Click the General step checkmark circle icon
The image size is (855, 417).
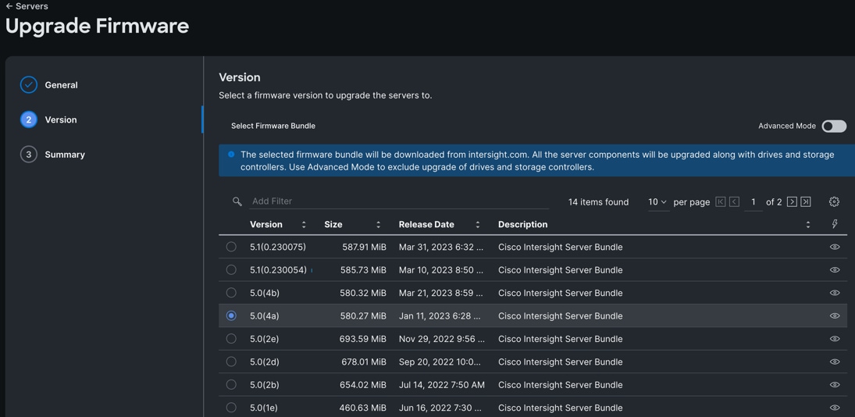click(28, 85)
